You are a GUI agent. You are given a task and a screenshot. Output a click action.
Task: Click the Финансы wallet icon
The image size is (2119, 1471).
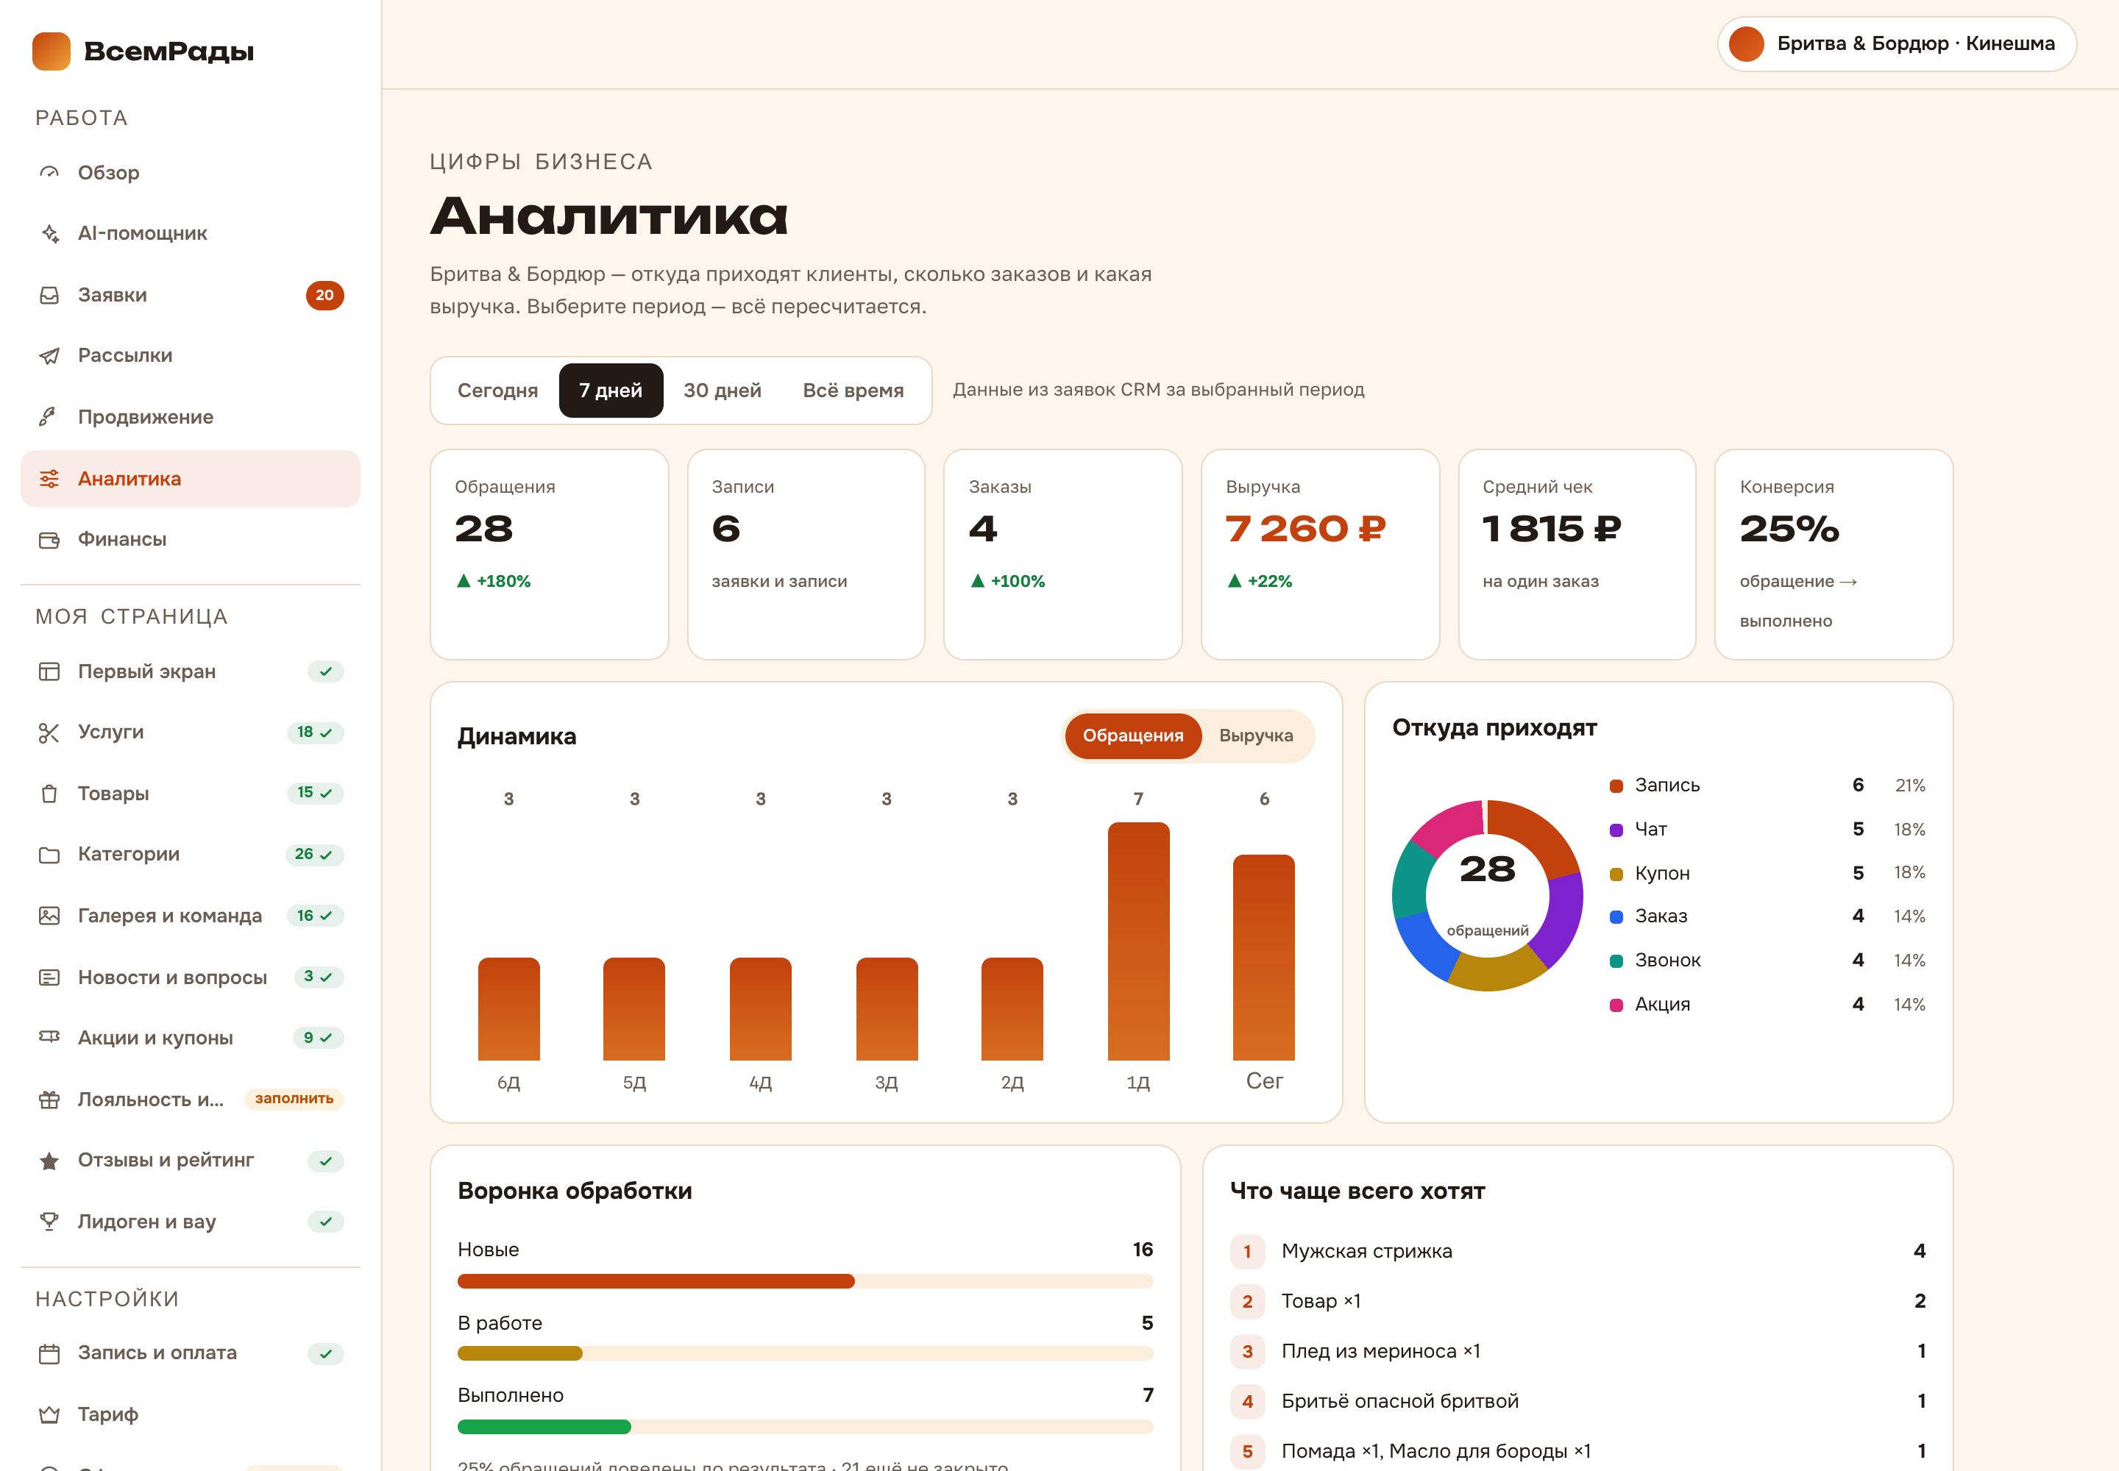pos(50,539)
